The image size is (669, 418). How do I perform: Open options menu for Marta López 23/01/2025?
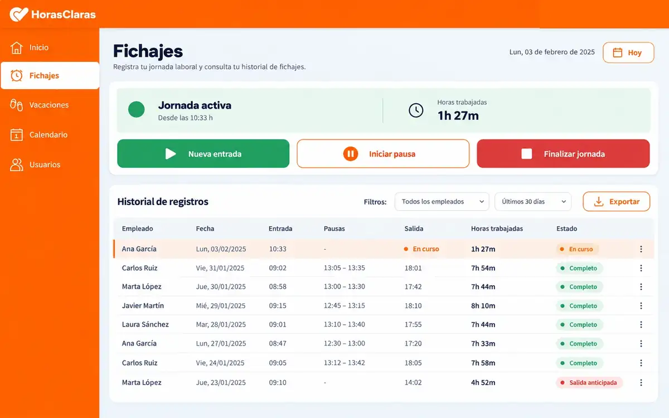(641, 382)
